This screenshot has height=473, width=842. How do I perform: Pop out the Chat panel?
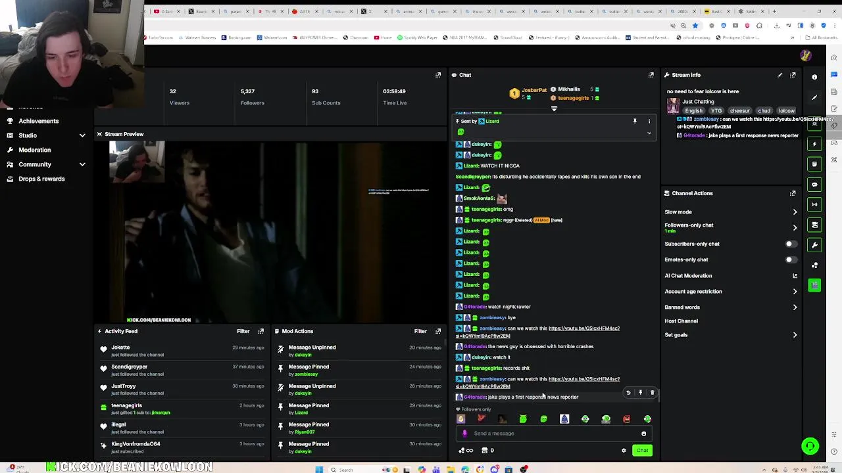pyautogui.click(x=651, y=75)
